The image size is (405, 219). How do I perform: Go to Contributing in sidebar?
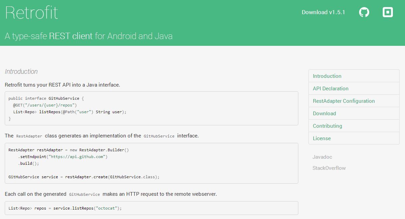tap(354, 126)
